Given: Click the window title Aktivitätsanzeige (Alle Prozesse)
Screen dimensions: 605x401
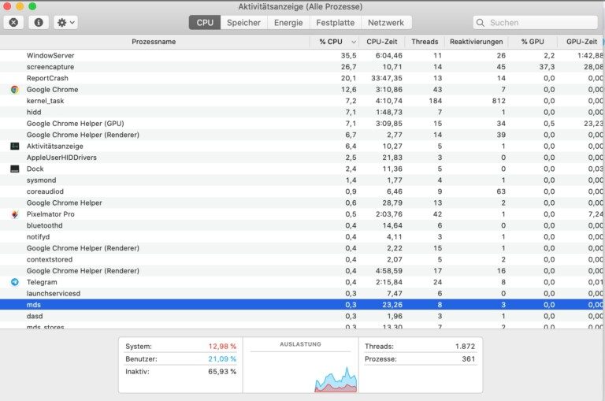Looking at the screenshot, I should pyautogui.click(x=300, y=6).
